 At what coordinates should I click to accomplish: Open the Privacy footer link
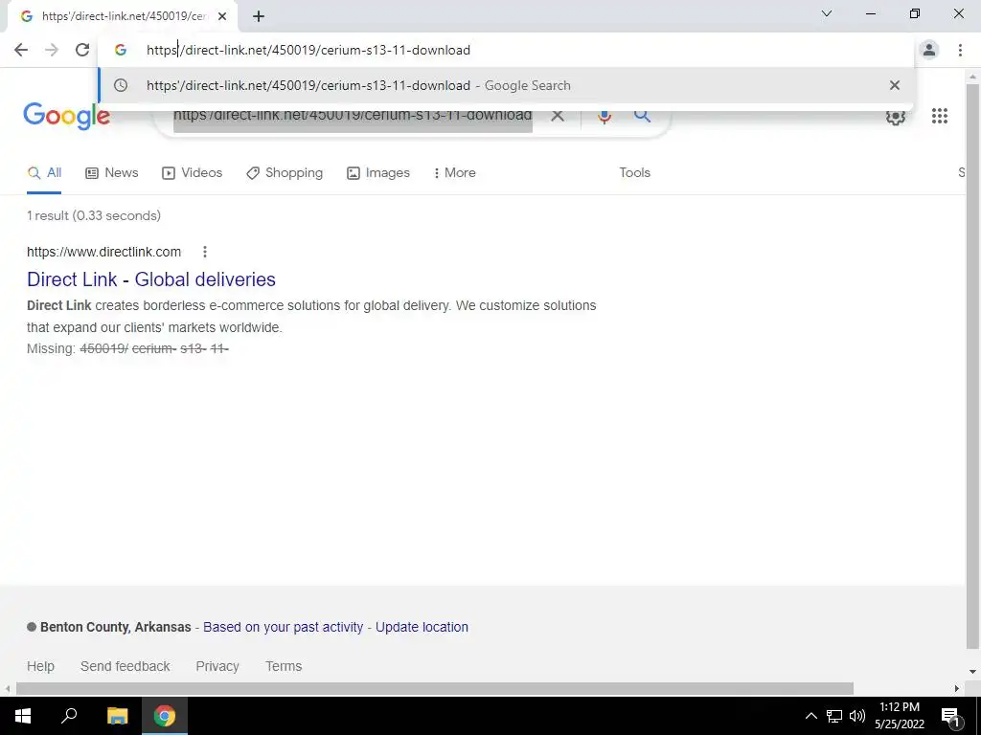[x=217, y=666]
